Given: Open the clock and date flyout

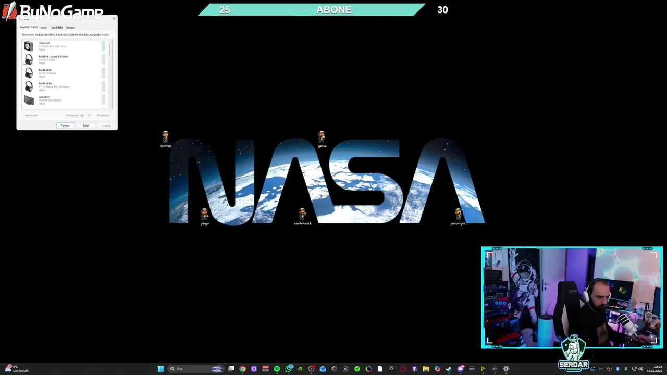Looking at the screenshot, I should click(x=654, y=369).
